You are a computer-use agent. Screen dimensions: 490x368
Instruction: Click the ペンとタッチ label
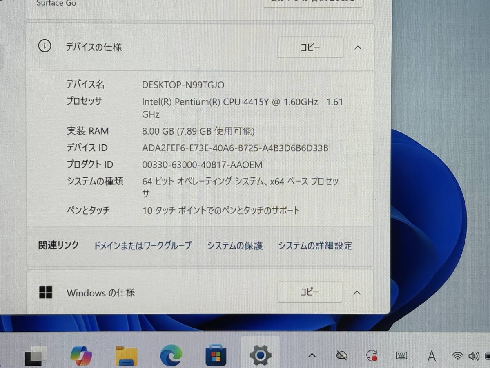click(x=88, y=211)
